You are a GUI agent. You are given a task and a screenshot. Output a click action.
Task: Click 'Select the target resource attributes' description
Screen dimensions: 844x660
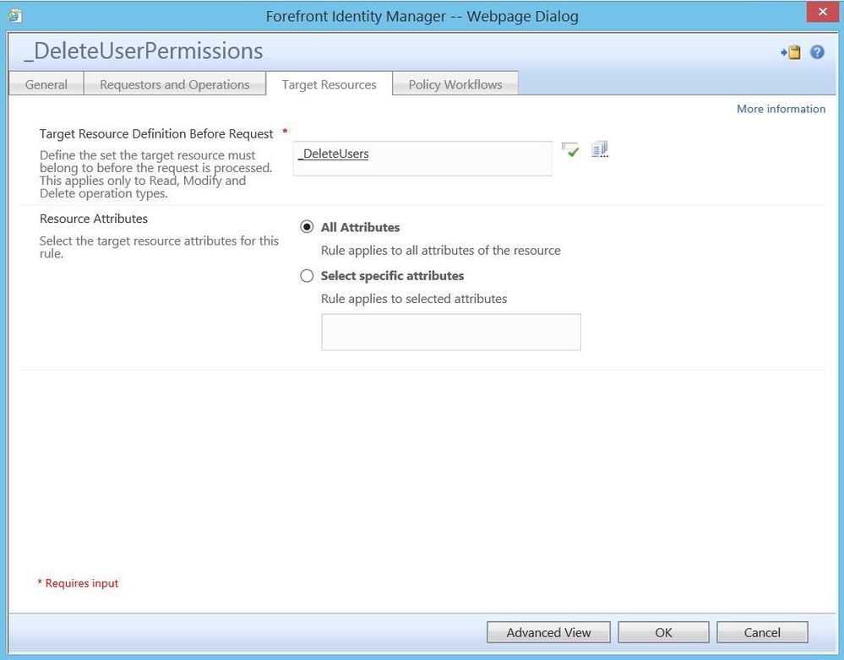(x=159, y=247)
